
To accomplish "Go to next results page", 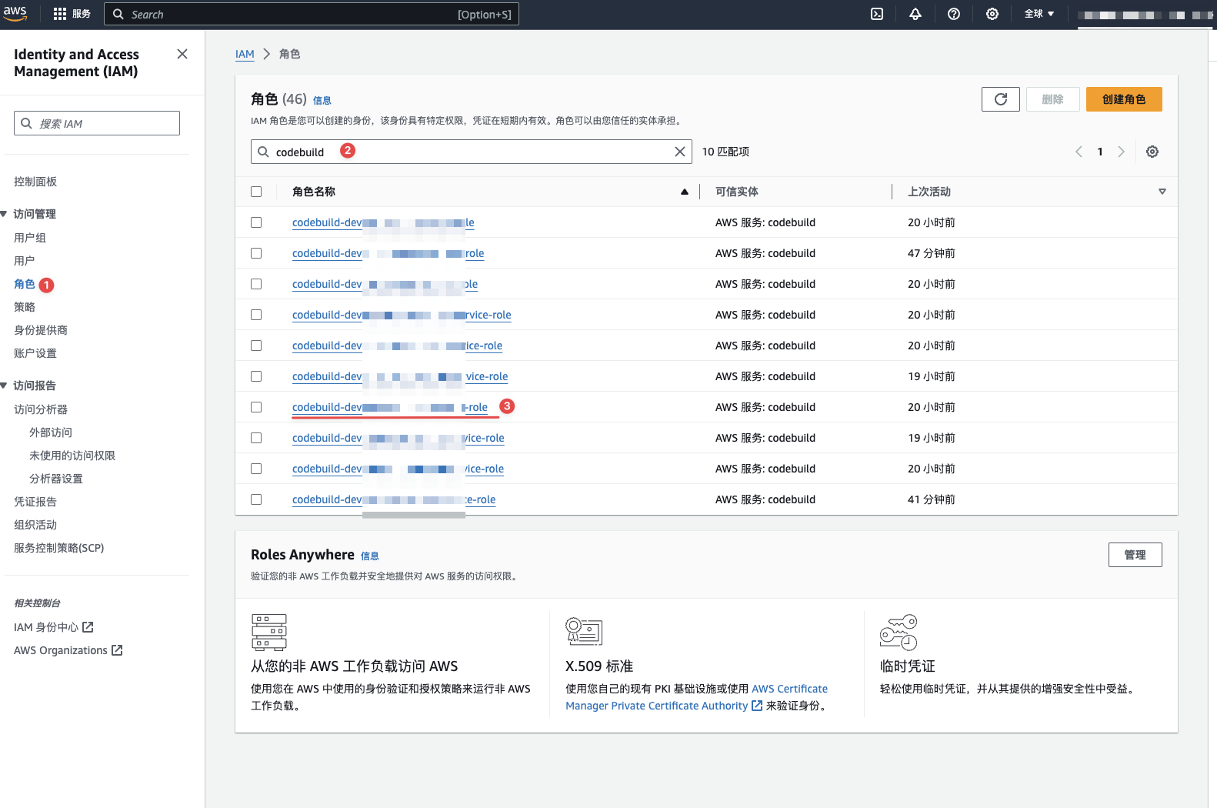I will (x=1122, y=152).
